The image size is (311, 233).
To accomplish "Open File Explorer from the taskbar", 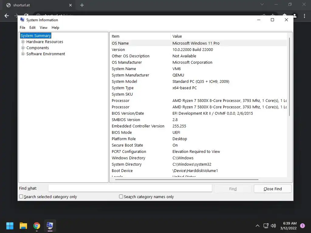I will click(23, 226).
